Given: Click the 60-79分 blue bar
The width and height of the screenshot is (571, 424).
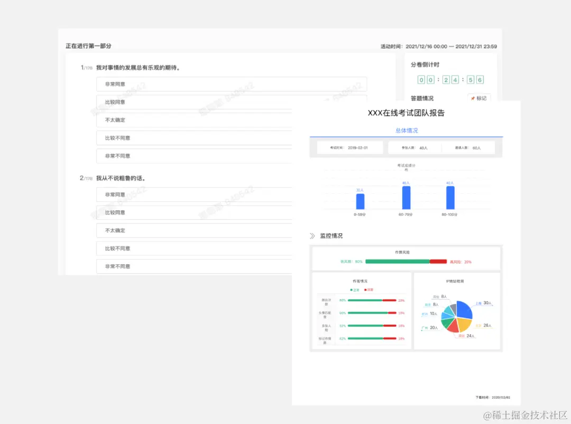Looking at the screenshot, I should tap(406, 198).
